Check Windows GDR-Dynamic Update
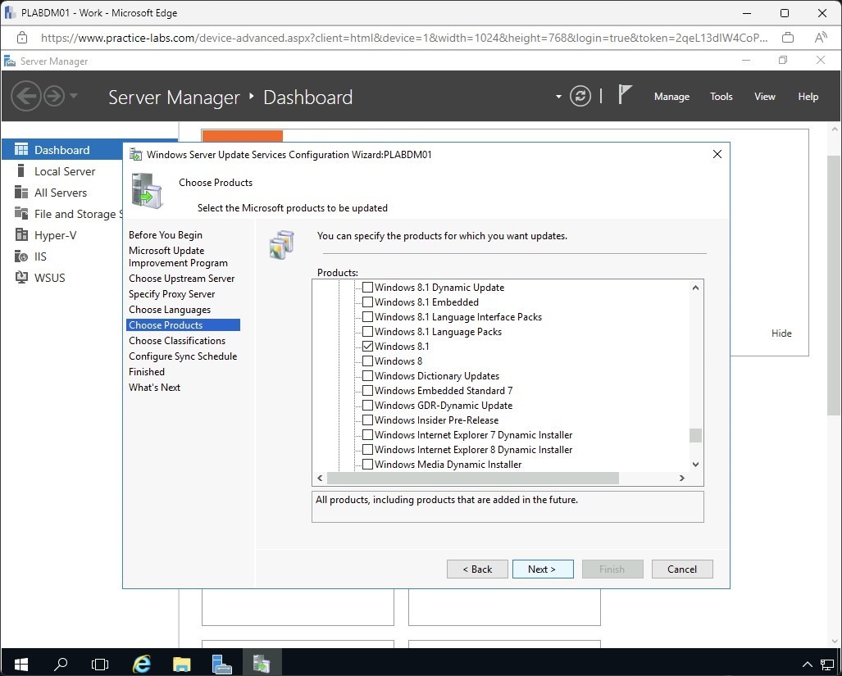This screenshot has height=676, width=842. coord(368,405)
